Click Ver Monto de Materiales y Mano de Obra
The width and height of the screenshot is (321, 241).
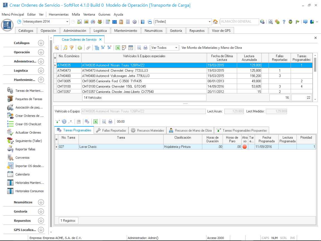(211, 48)
